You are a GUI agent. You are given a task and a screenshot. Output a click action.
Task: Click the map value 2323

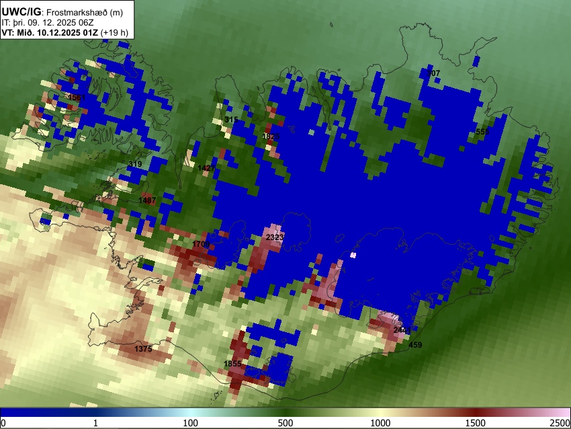point(275,237)
